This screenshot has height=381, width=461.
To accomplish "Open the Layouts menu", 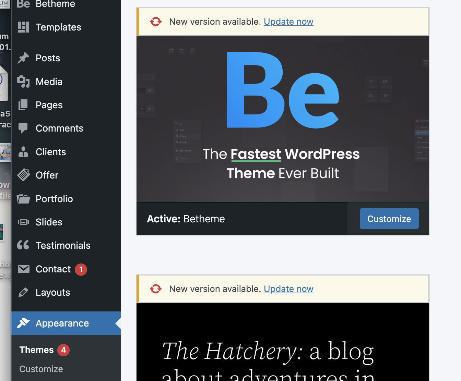I will click(x=66, y=292).
